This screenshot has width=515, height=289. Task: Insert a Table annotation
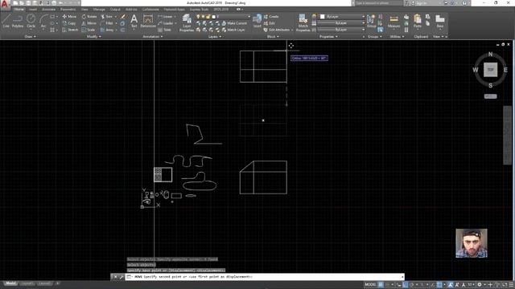(164, 30)
